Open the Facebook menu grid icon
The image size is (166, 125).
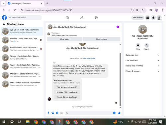(147, 18)
